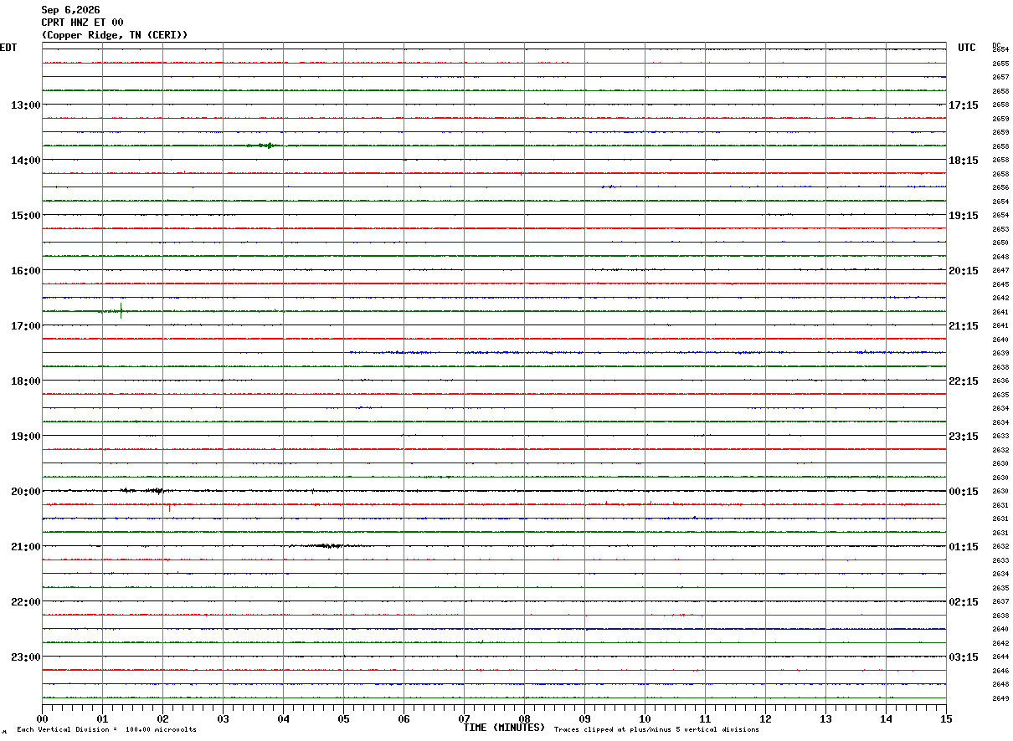Image resolution: width=1013 pixels, height=741 pixels.
Task: Click the TIME (MINUTES) axis label
Action: point(504,728)
